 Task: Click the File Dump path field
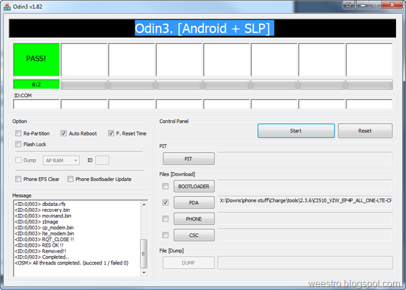(x=305, y=263)
